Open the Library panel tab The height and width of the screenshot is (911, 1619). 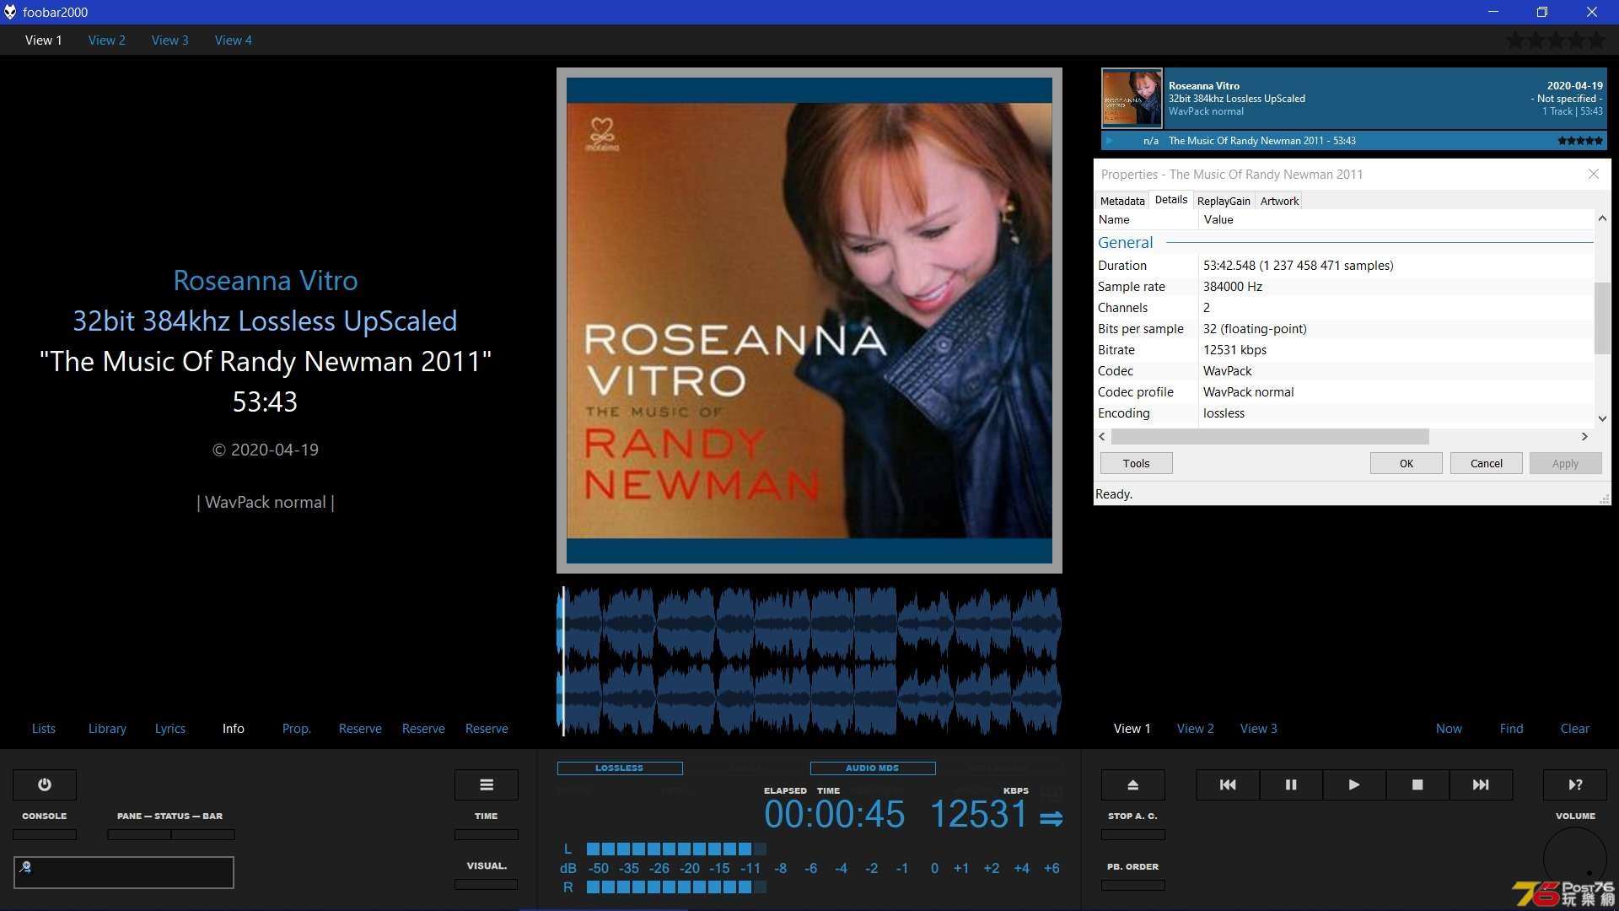107,729
